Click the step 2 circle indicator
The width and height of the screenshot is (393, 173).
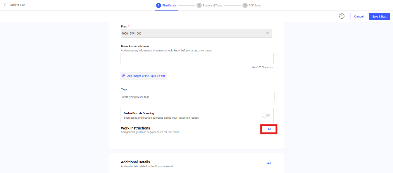pos(199,5)
